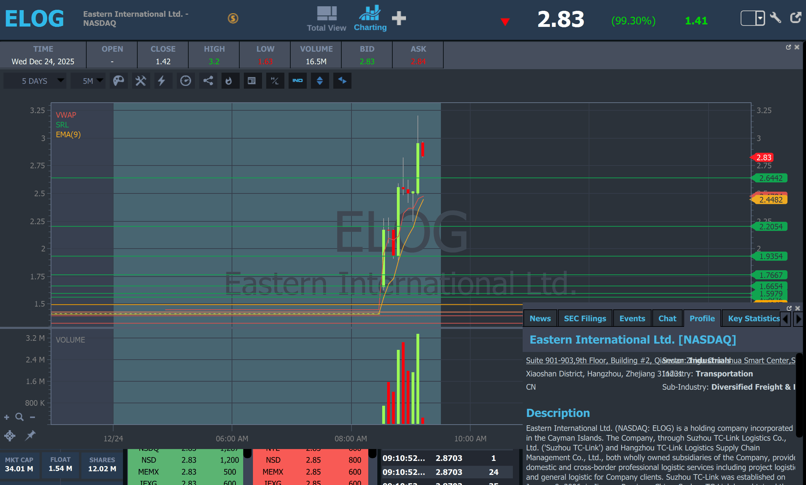The height and width of the screenshot is (485, 806).
Task: Pin the chart with the pushpin icon
Action: [30, 435]
